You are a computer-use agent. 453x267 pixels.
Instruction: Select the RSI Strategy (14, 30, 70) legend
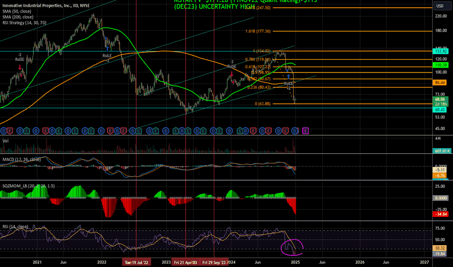[x=24, y=23]
